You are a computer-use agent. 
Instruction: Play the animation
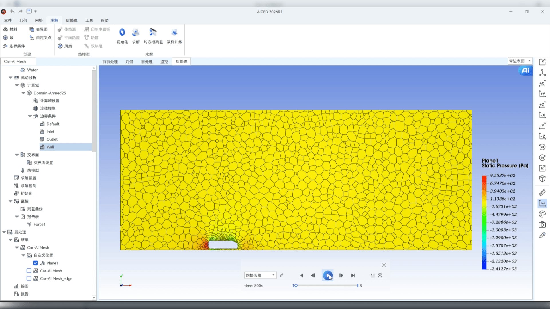click(x=328, y=275)
